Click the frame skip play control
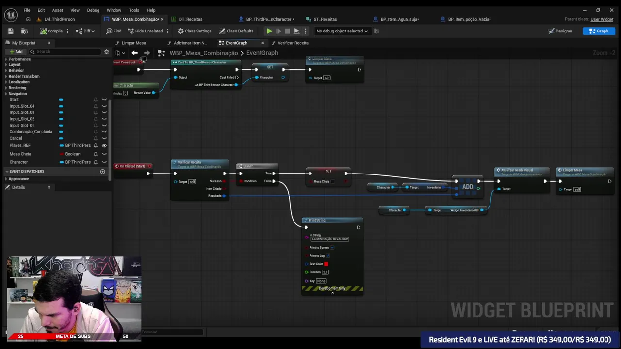The image size is (621, 349). pyautogui.click(x=278, y=31)
